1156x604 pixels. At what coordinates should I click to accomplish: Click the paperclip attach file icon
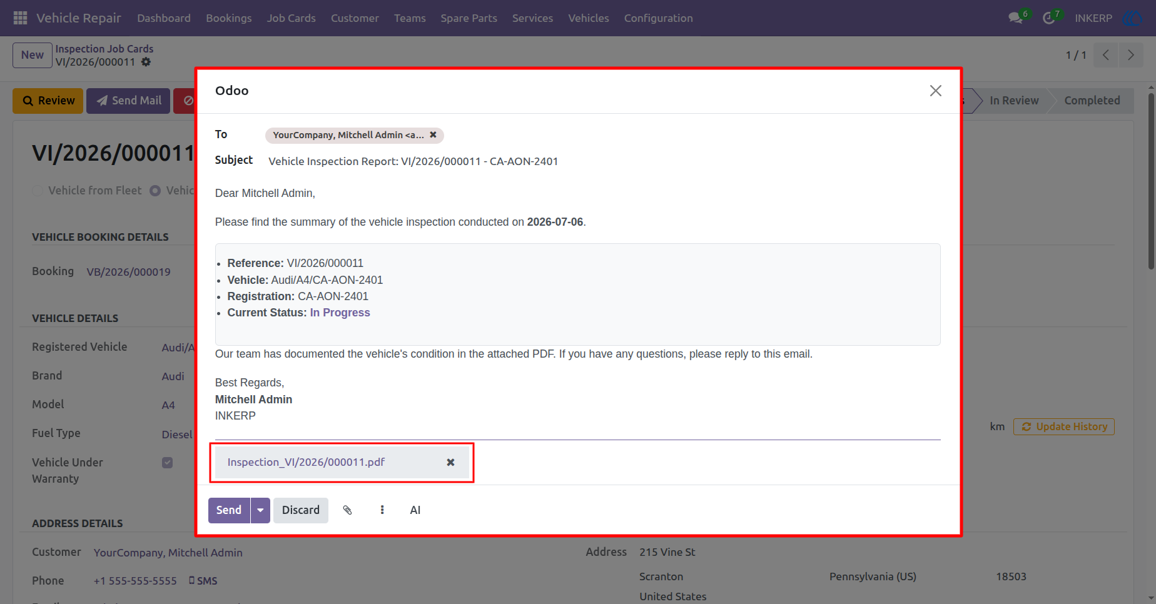[x=348, y=510]
